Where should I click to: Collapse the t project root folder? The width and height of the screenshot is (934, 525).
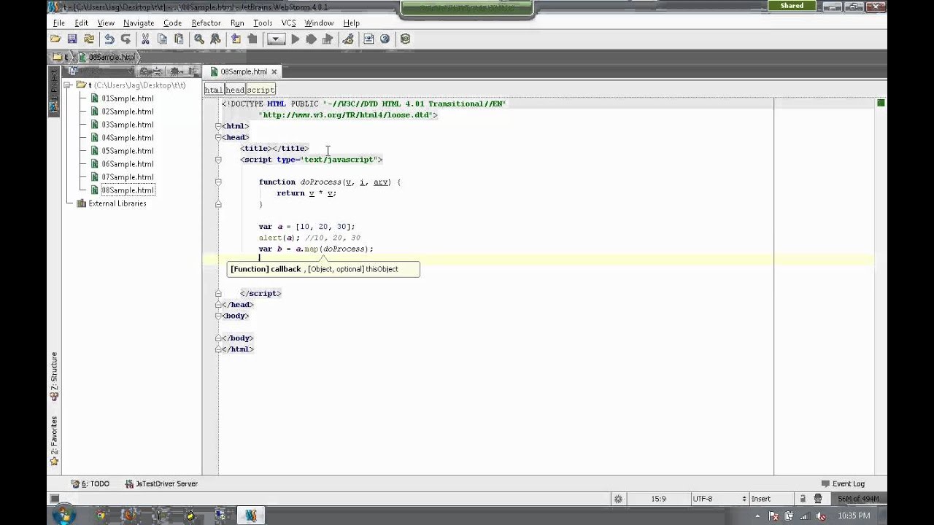(68, 85)
